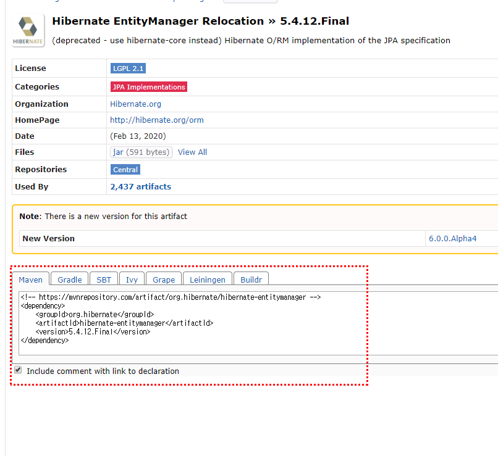
Task: Click the note about new artifact version
Action: coord(103,216)
